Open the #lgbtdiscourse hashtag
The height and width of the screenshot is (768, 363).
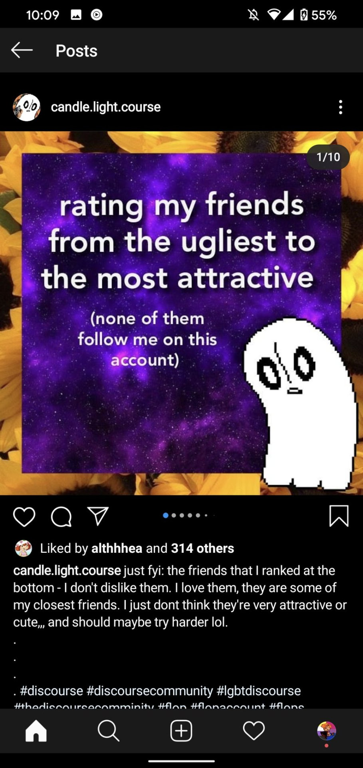[x=259, y=691]
